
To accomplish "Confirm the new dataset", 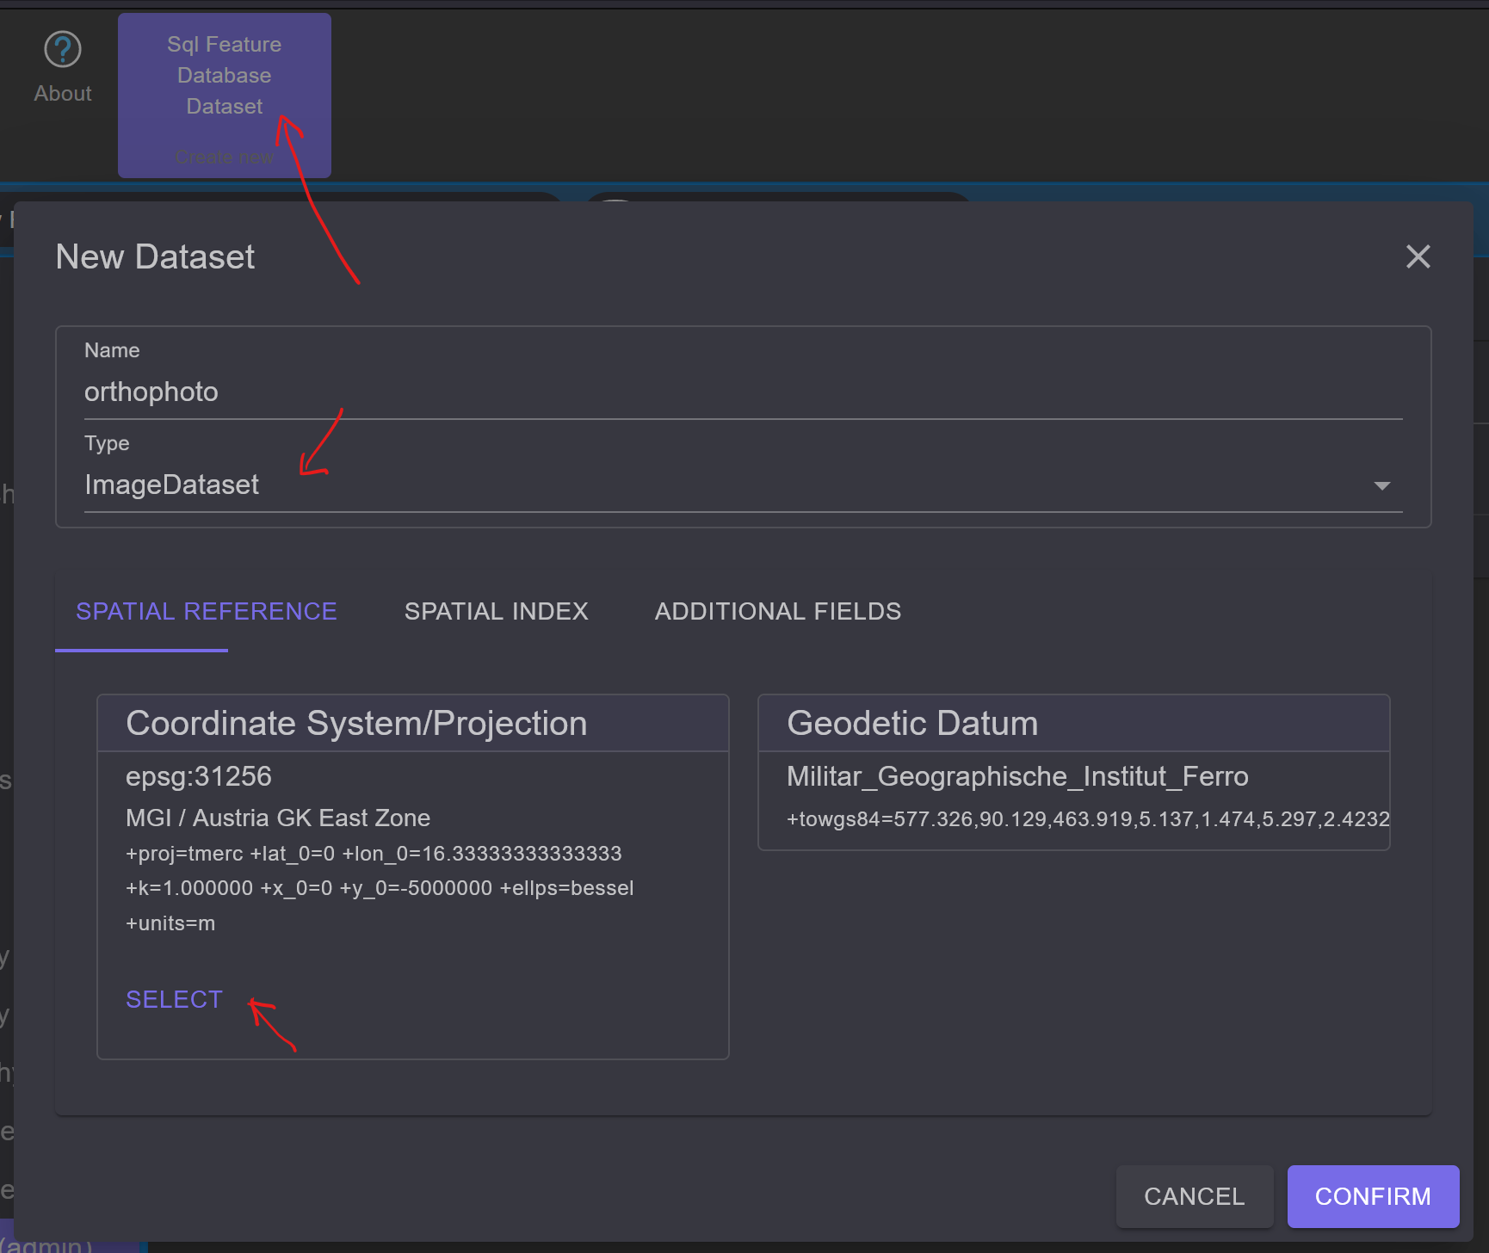I will [1373, 1196].
